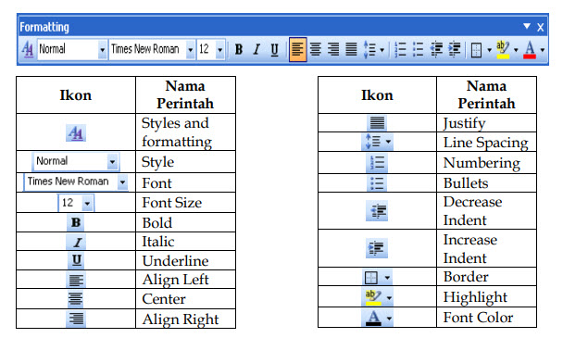This screenshot has width=563, height=338.
Task: Click the Italic icon in the table
Action: pos(76,242)
